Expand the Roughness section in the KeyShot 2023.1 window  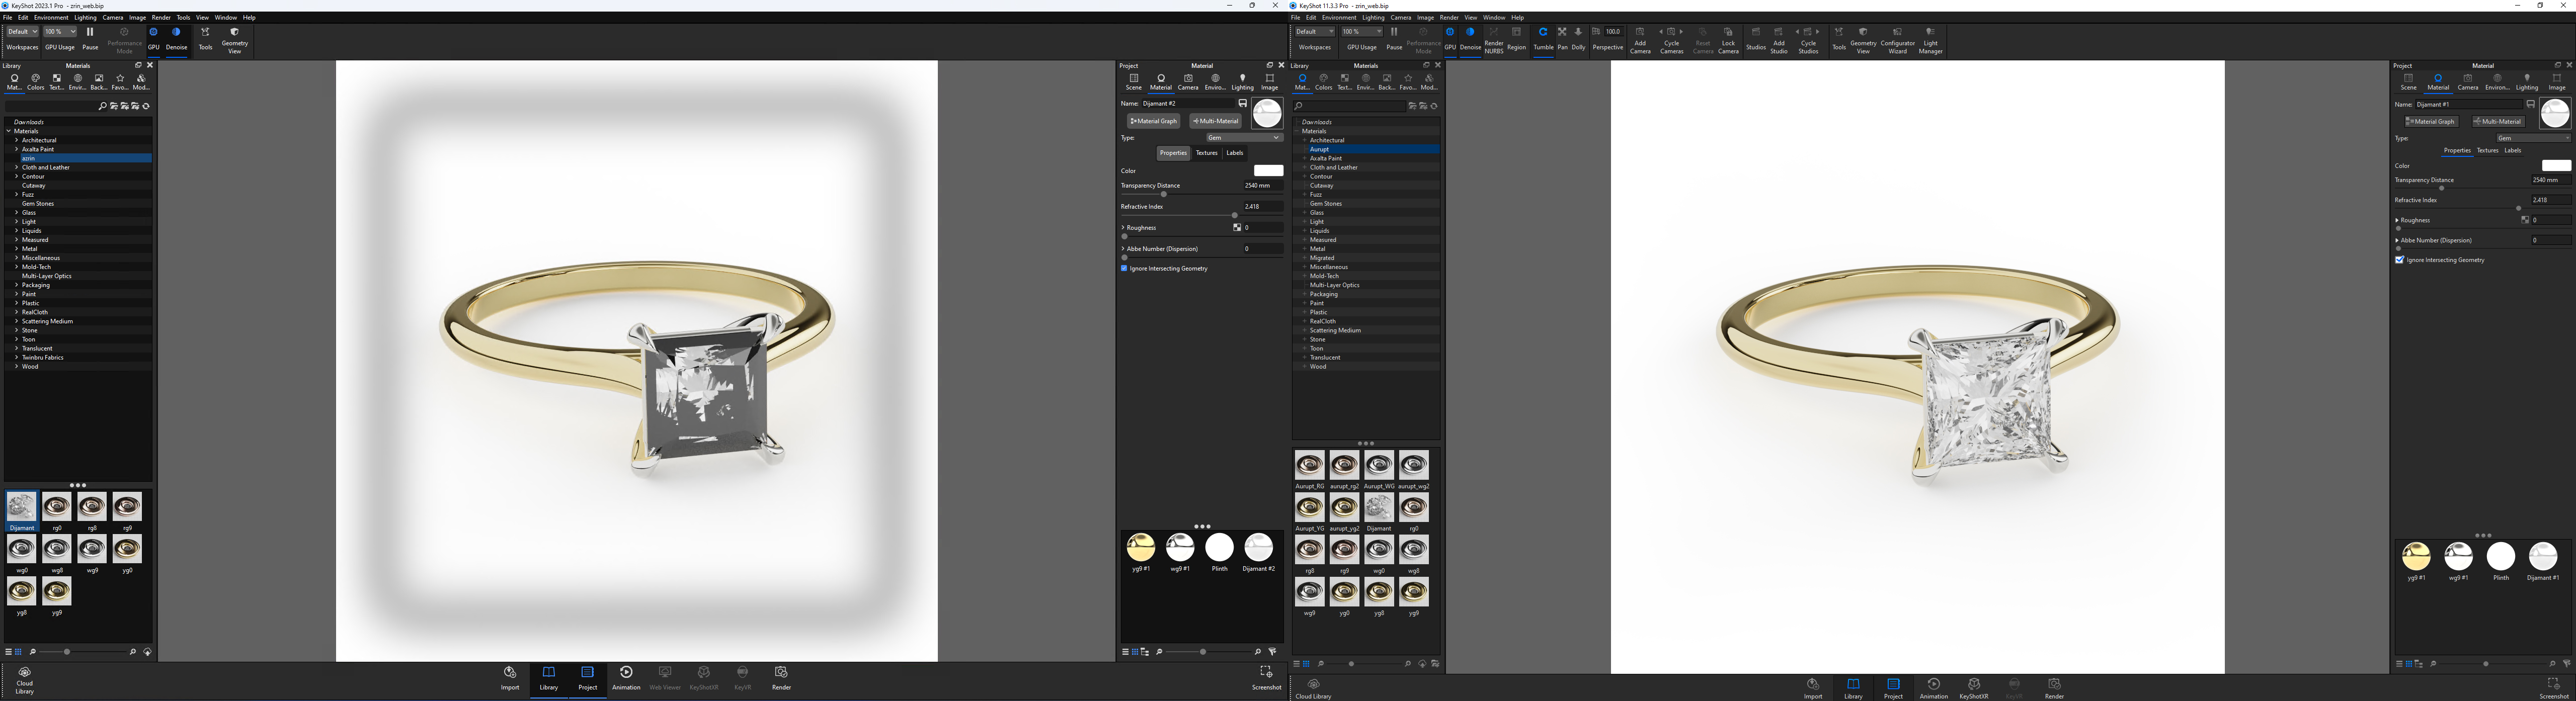tap(1123, 227)
